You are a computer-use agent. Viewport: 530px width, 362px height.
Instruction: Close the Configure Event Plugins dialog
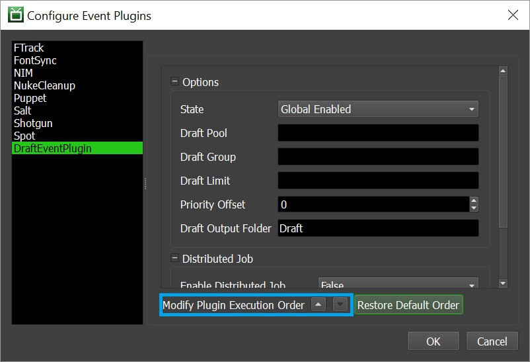pyautogui.click(x=513, y=15)
